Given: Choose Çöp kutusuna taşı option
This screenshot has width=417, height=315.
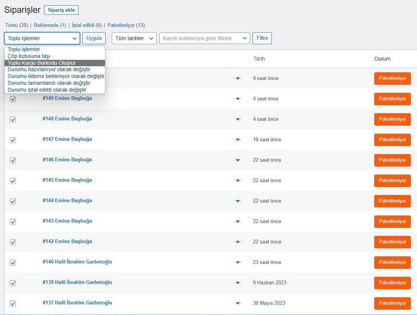Looking at the screenshot, I should pos(55,56).
